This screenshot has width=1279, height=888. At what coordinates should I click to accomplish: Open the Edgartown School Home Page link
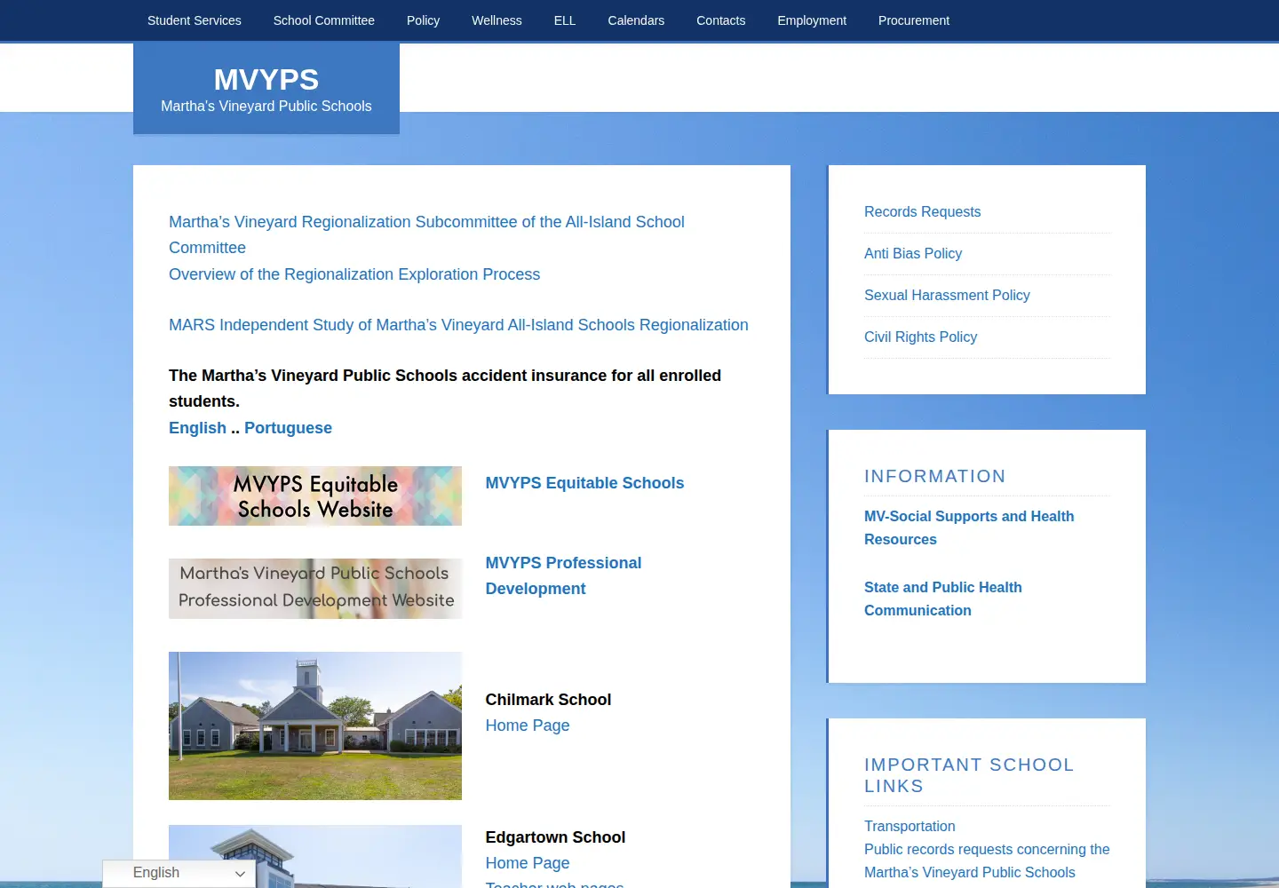click(528, 863)
